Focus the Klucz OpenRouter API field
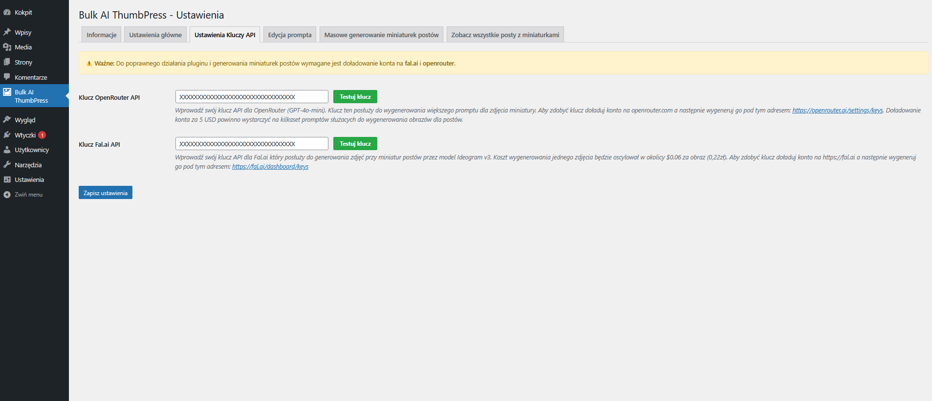932x401 pixels. 251,97
